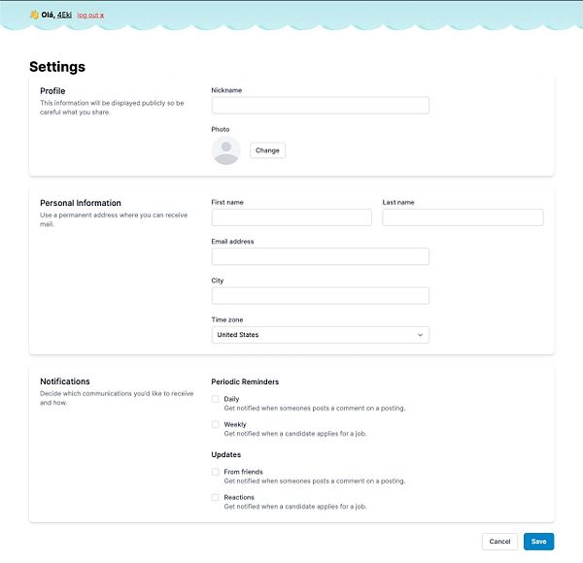Viewport: 583px width, 563px height.
Task: Click the Nickname input field
Action: pyautogui.click(x=320, y=106)
